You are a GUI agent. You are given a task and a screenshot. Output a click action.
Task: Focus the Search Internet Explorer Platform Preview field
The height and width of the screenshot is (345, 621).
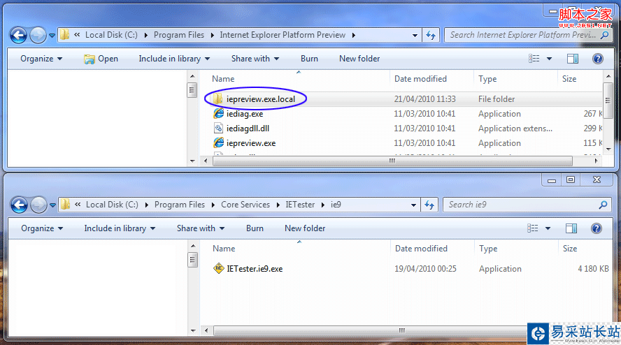(x=527, y=35)
